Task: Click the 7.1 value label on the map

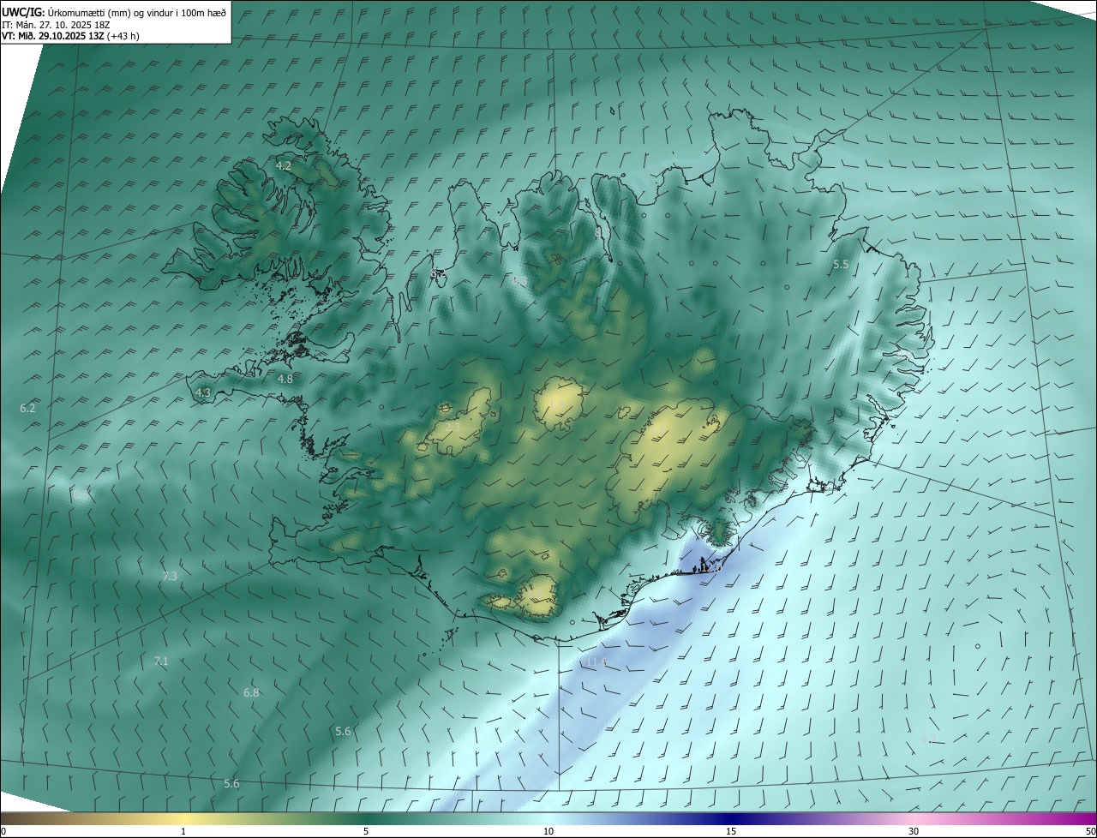Action: click(161, 661)
